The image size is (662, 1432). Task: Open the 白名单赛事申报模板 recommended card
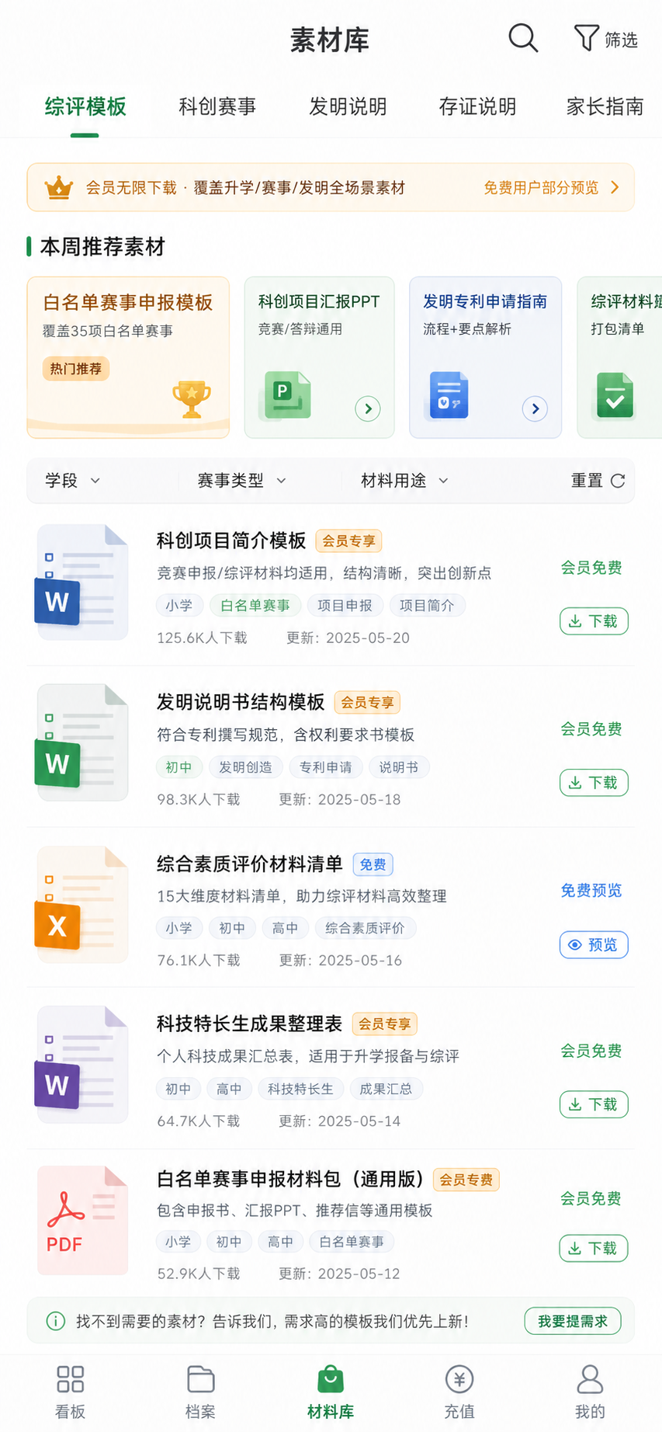pyautogui.click(x=128, y=357)
